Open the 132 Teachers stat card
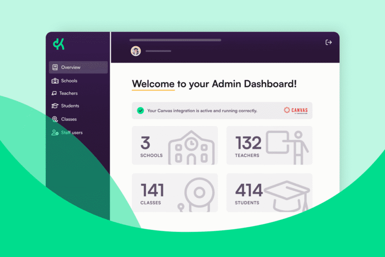This screenshot has width=385, height=257. (x=269, y=145)
